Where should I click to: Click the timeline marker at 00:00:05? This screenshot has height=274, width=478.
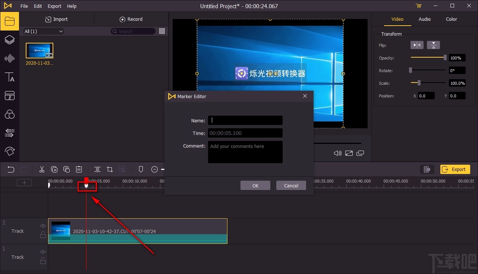coord(86,186)
